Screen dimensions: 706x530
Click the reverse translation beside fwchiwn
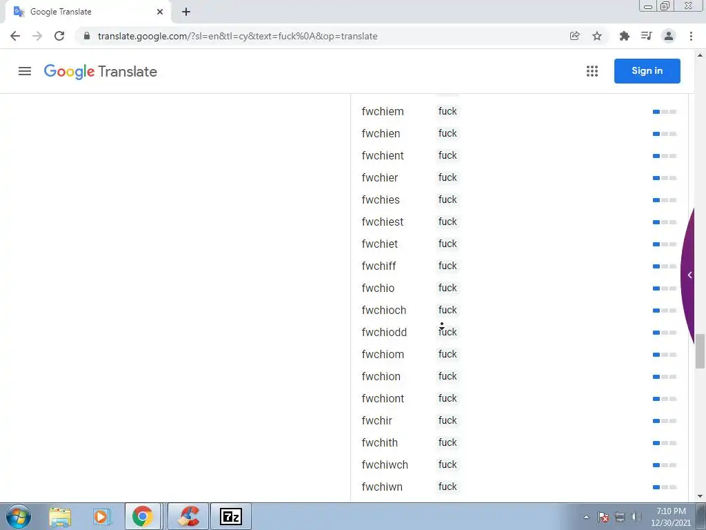click(447, 487)
